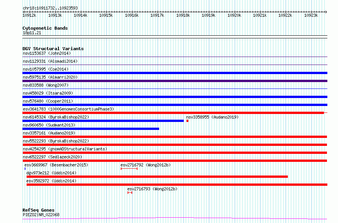Image resolution: width=338 pixels, height=223 pixels.
Task: Select the nsv5975135 (Almarri2020) purple bar
Action: [x=175, y=81]
